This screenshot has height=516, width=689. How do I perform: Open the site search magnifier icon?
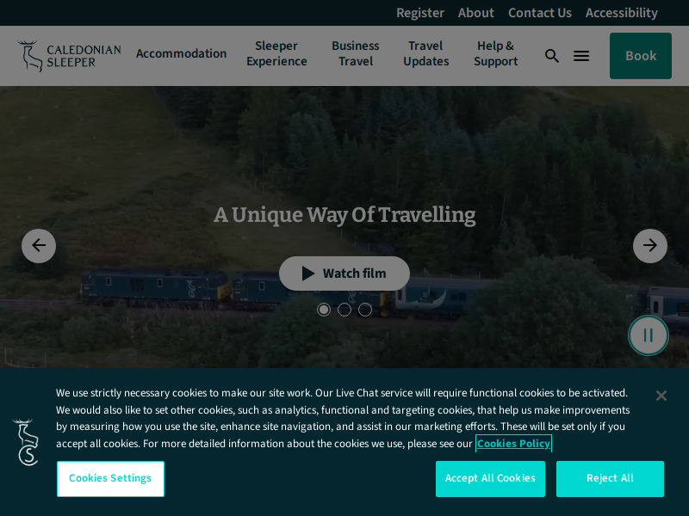tap(551, 56)
